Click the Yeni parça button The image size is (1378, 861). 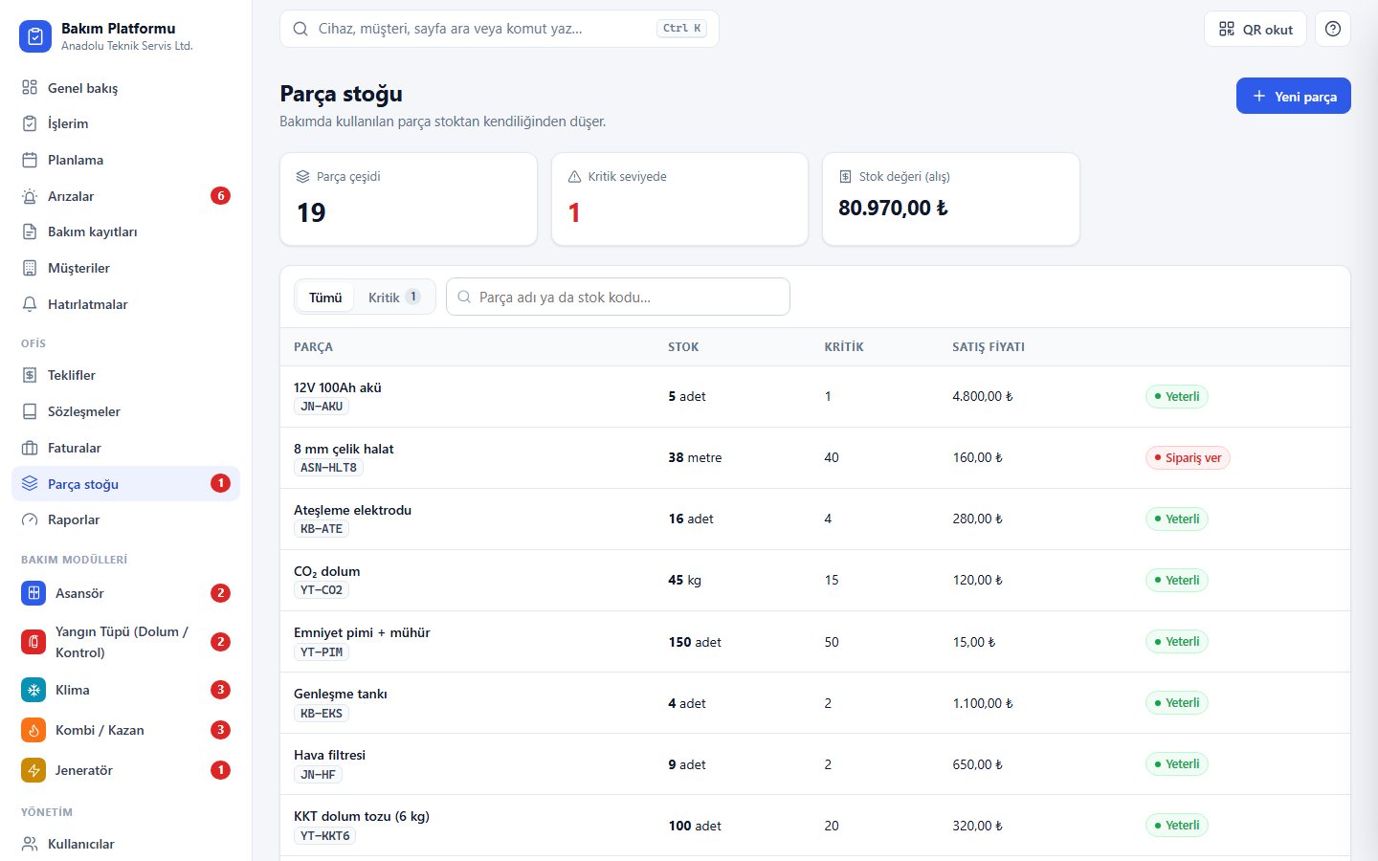tap(1294, 96)
